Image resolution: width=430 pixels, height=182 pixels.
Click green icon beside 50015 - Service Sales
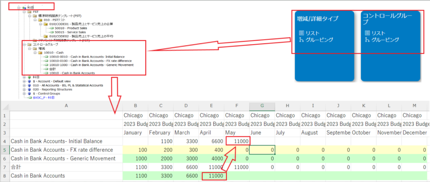pos(51,32)
